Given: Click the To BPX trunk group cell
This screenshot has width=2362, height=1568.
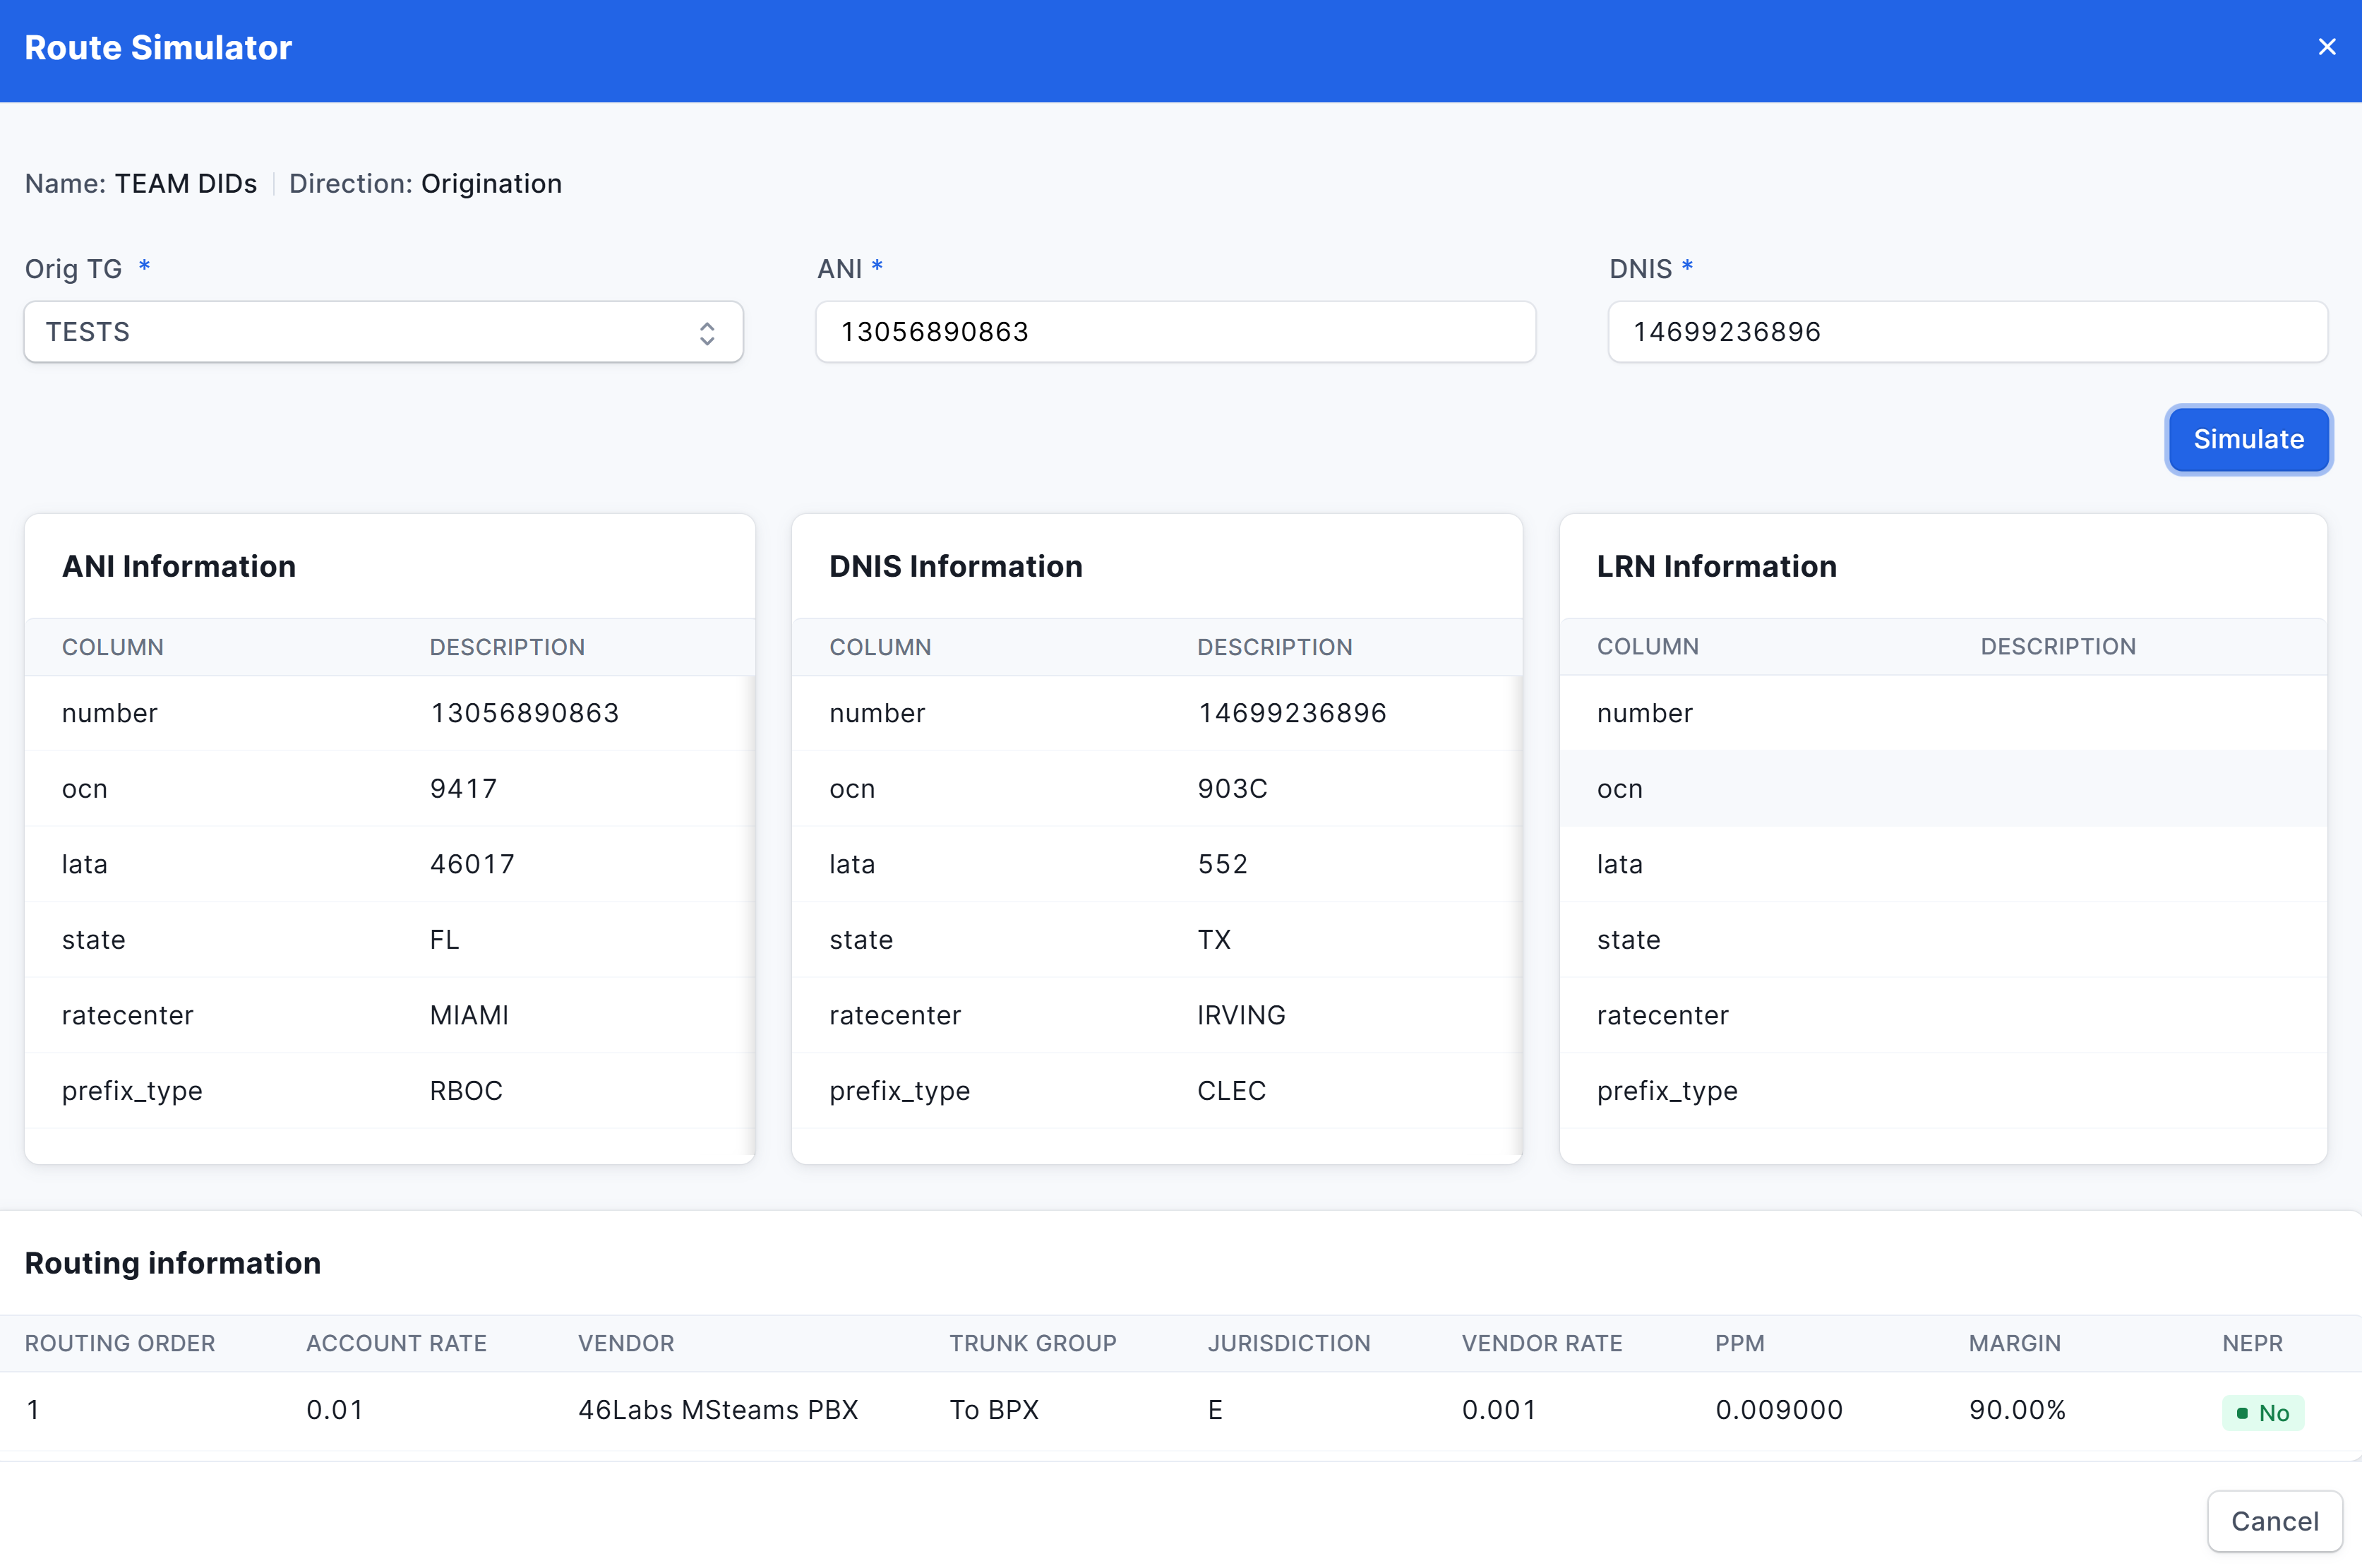Looking at the screenshot, I should click(x=994, y=1410).
